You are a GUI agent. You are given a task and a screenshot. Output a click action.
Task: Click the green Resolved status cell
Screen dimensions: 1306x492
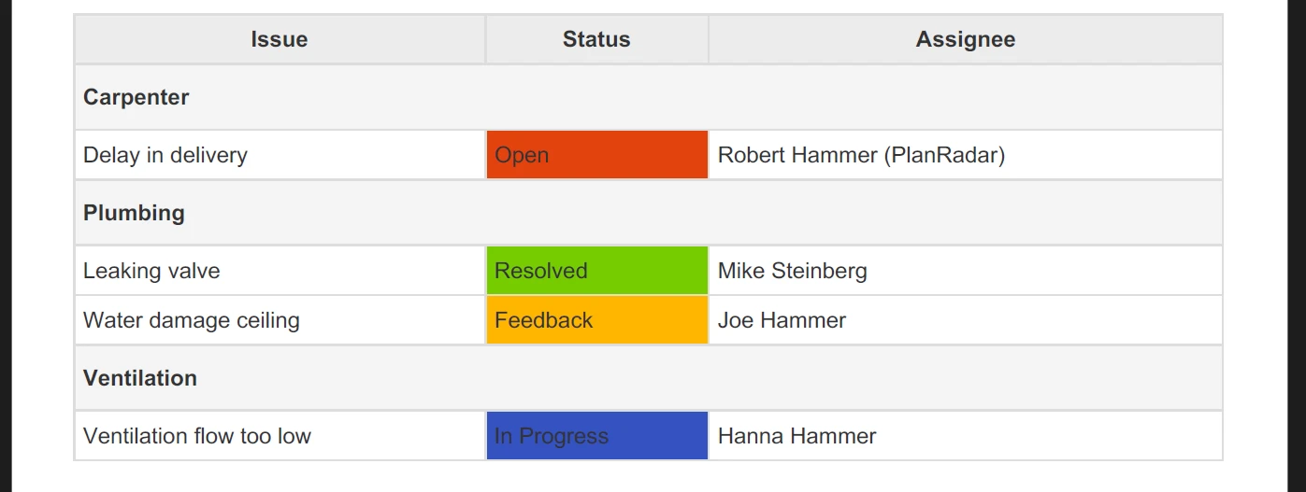click(x=596, y=271)
